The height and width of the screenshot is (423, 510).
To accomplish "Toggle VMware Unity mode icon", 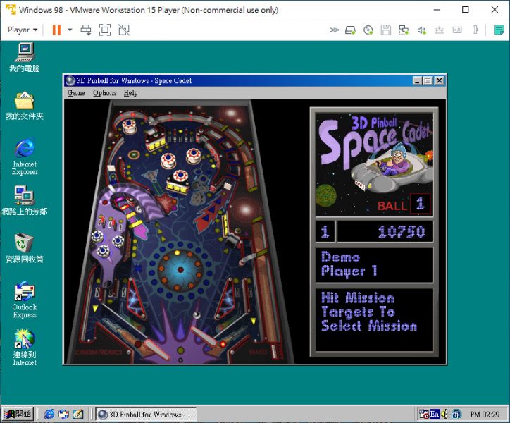I will 124,30.
